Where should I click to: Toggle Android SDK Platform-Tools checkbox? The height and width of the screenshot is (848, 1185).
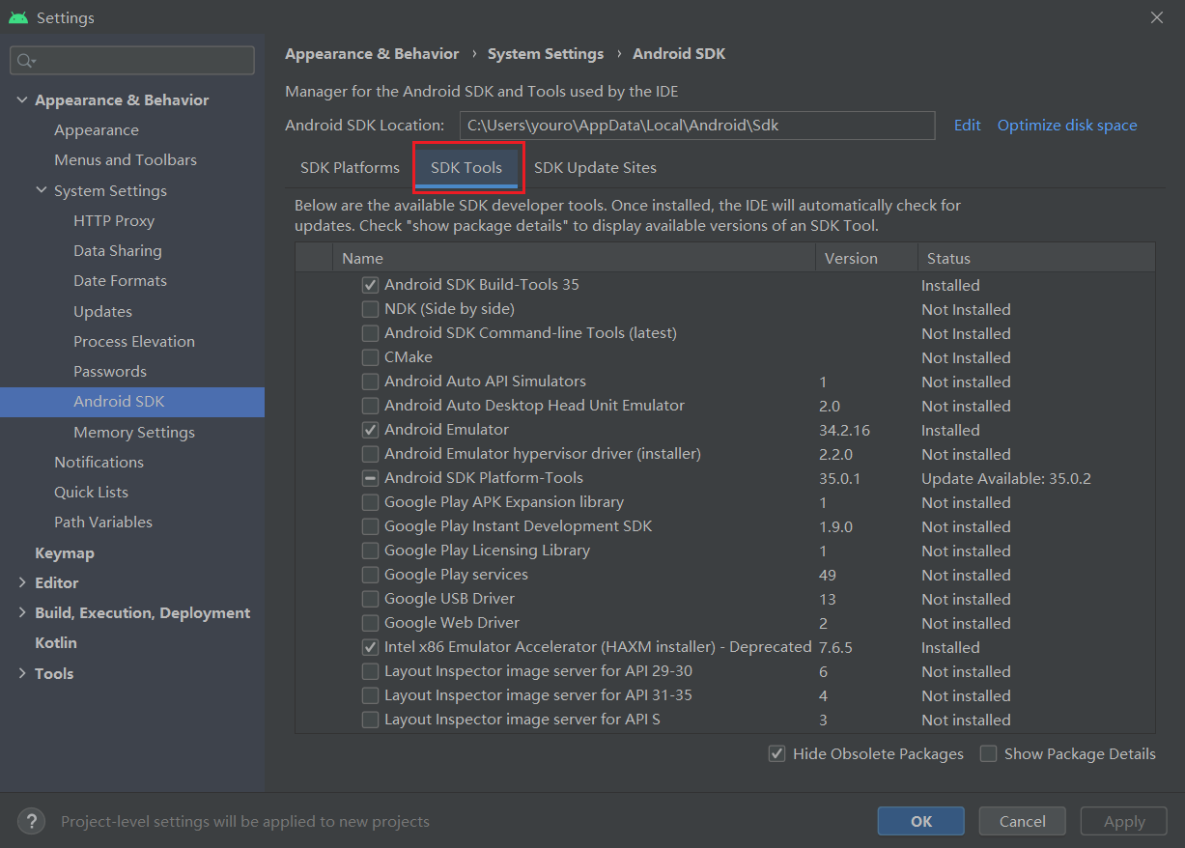click(370, 478)
